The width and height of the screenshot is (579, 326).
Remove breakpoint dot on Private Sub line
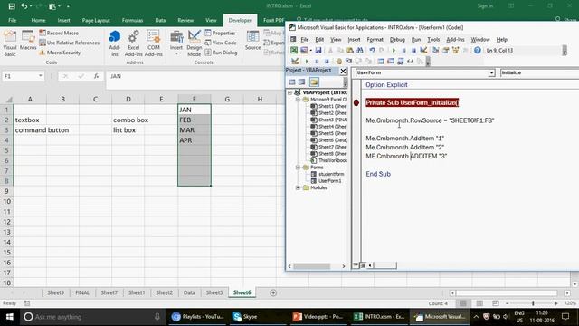356,102
